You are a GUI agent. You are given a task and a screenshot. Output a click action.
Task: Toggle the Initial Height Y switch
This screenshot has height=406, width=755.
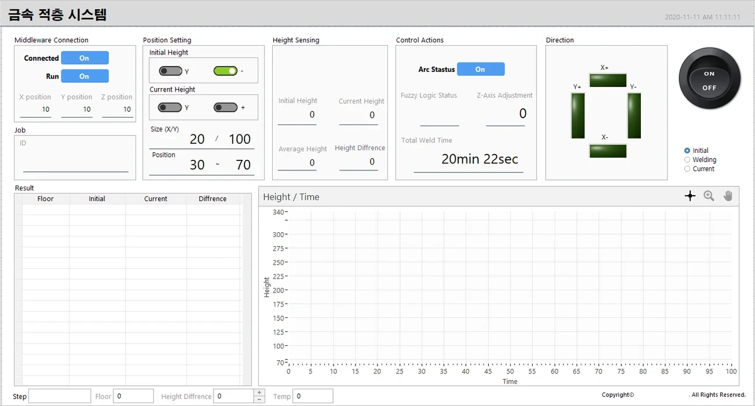(170, 71)
